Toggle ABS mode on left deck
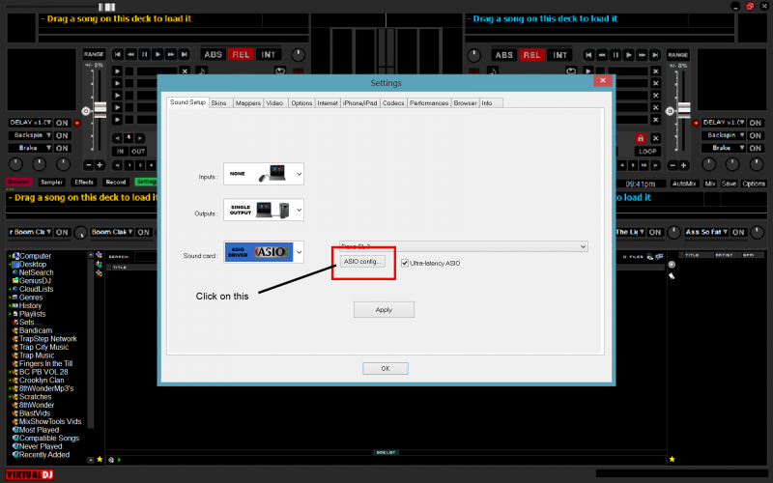 214,55
